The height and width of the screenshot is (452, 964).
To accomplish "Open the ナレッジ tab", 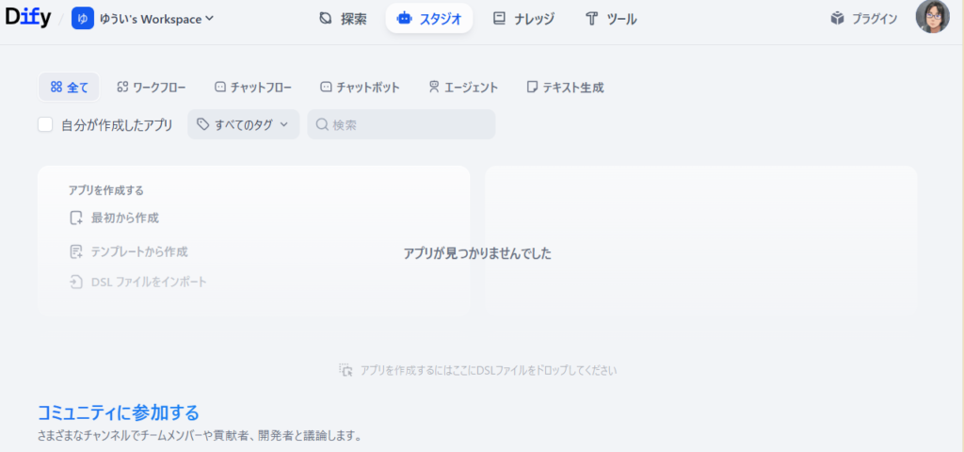I will 523,18.
